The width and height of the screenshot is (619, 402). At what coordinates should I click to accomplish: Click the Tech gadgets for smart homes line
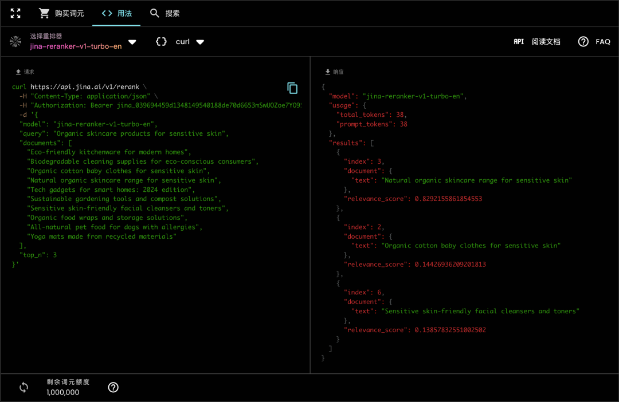pos(111,190)
